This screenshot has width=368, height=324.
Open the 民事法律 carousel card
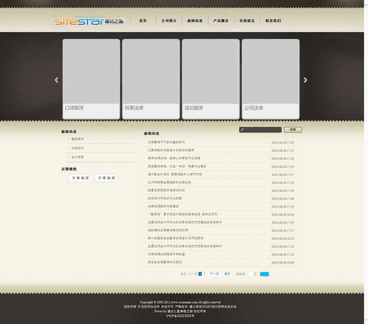click(x=151, y=79)
